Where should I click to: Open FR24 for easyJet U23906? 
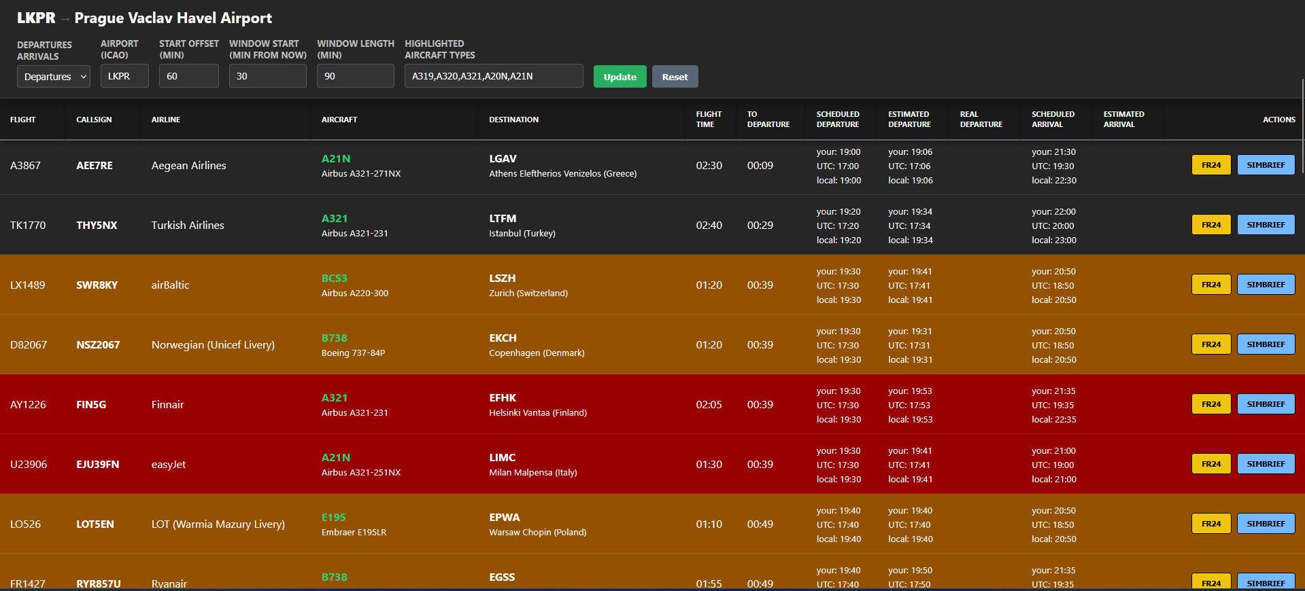(1211, 464)
